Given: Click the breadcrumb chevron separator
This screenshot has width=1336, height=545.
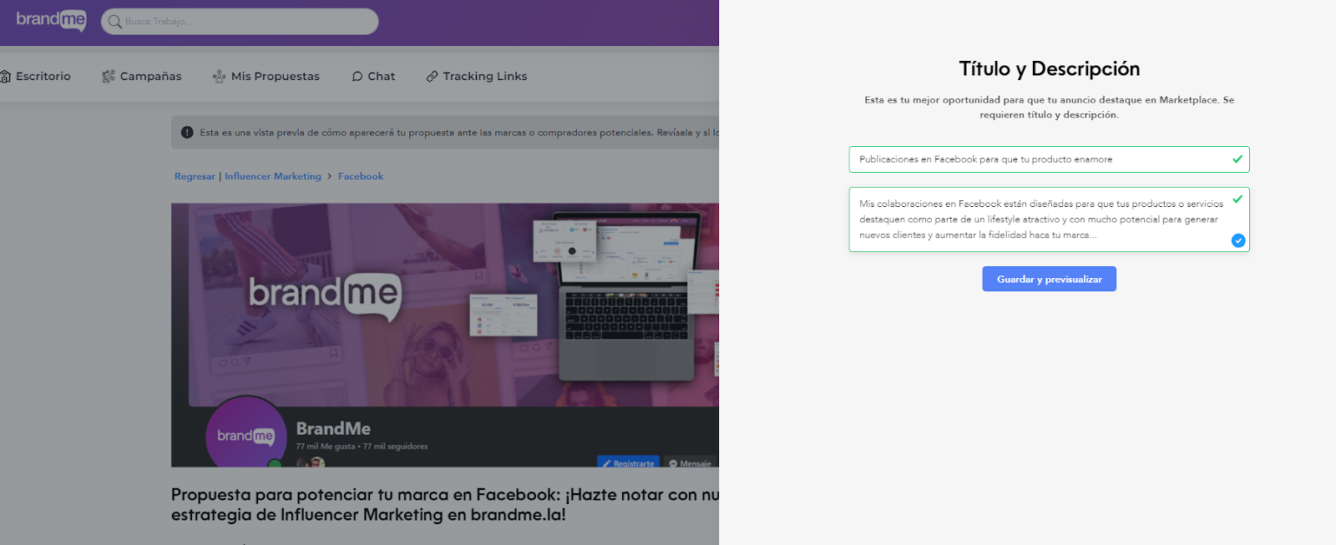Looking at the screenshot, I should (x=330, y=176).
